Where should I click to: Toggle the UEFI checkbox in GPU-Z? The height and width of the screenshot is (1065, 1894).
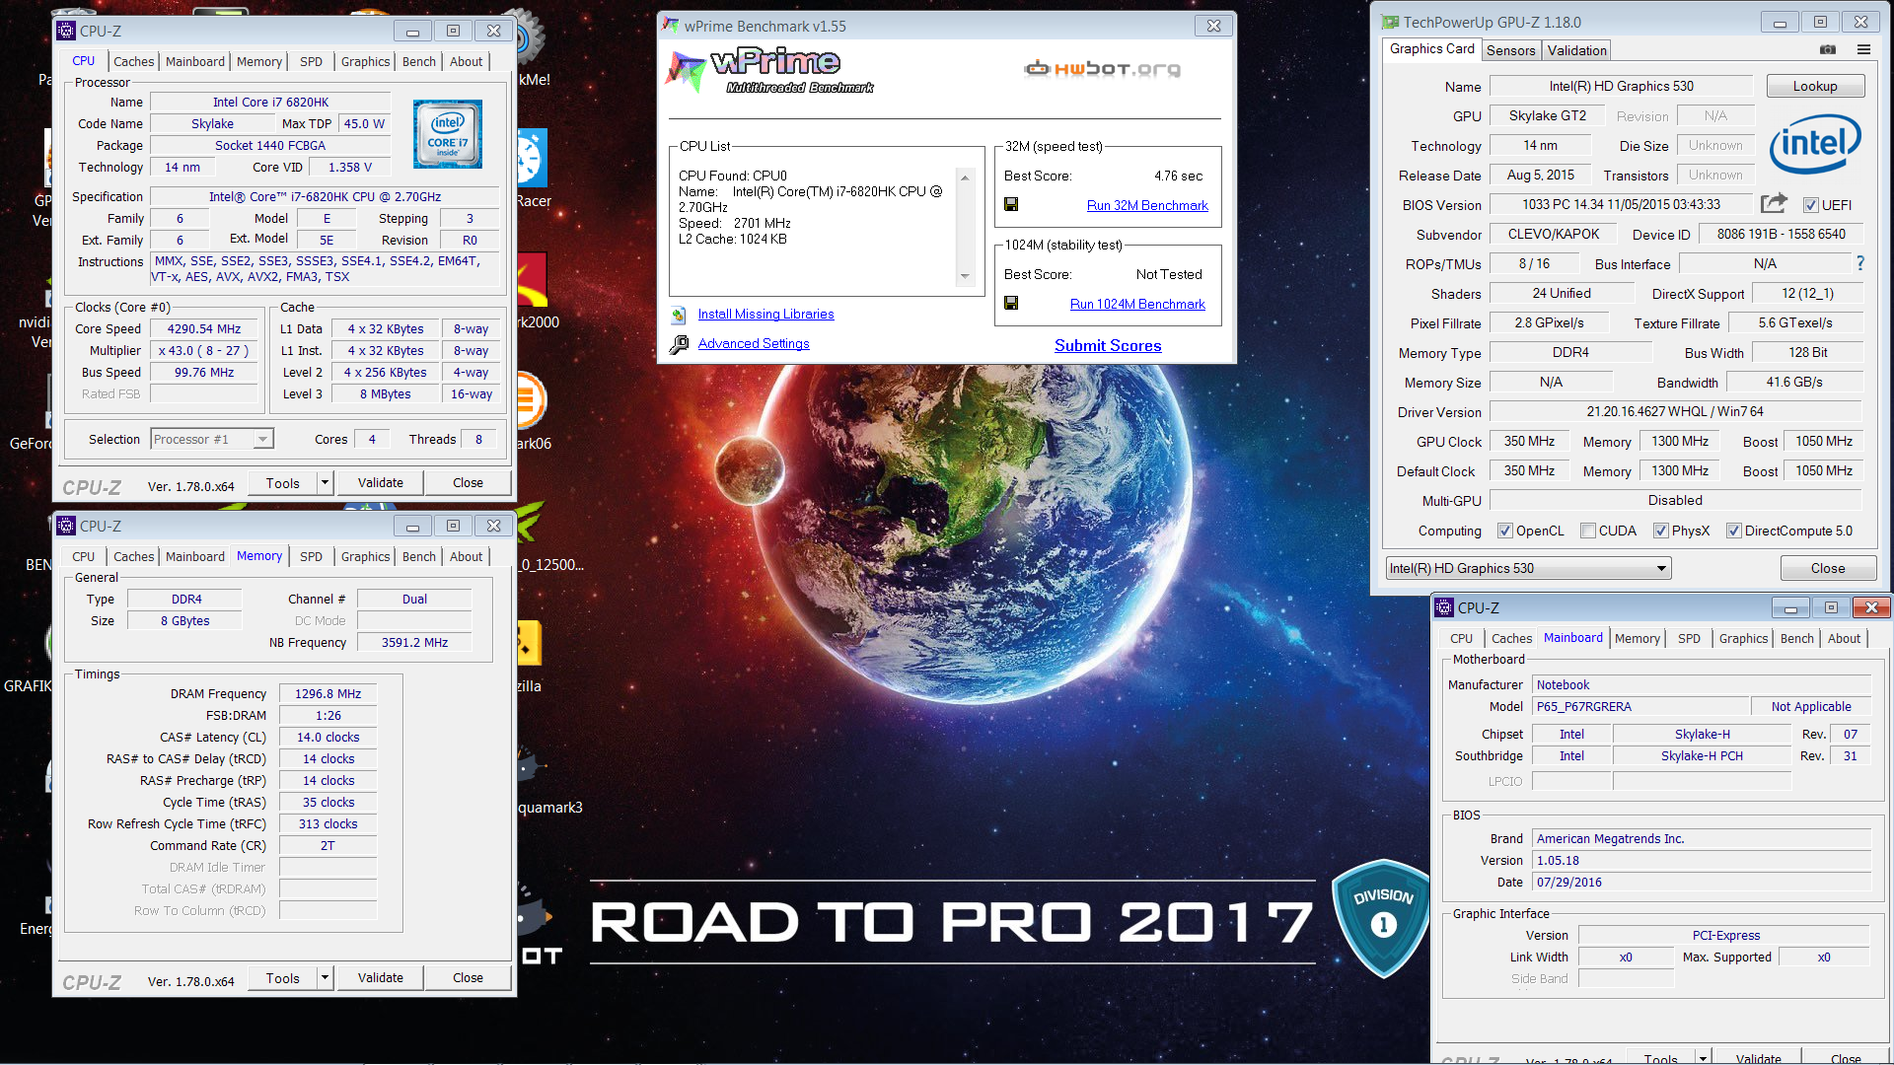(1810, 205)
